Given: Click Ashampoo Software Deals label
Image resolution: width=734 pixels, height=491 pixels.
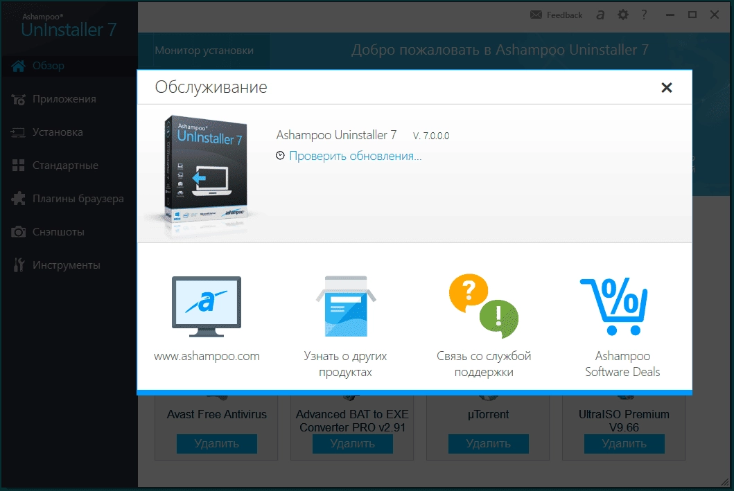Looking at the screenshot, I should 622,364.
